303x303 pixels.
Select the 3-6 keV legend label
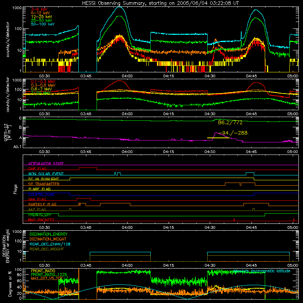click(39, 9)
